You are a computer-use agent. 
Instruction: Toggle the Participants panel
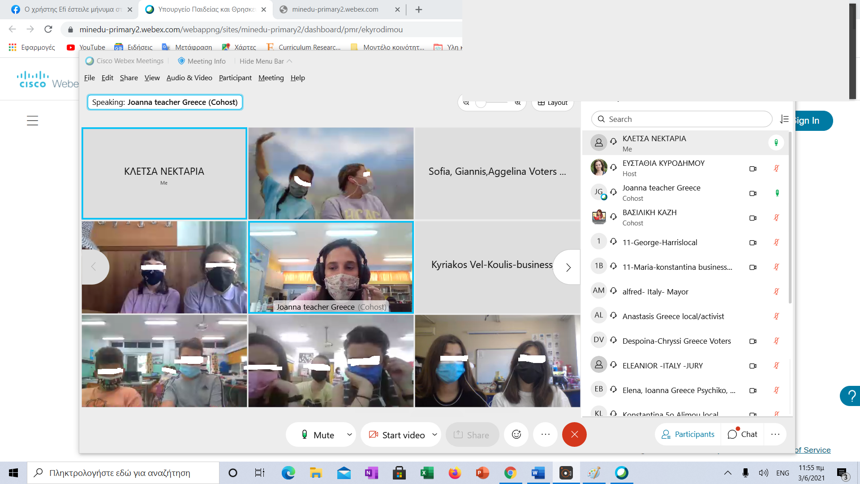point(688,434)
